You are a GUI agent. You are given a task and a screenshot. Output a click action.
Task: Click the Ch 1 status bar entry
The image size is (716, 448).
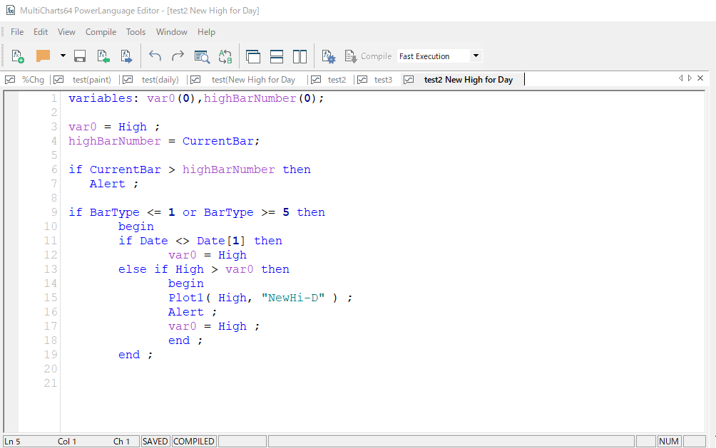[121, 441]
